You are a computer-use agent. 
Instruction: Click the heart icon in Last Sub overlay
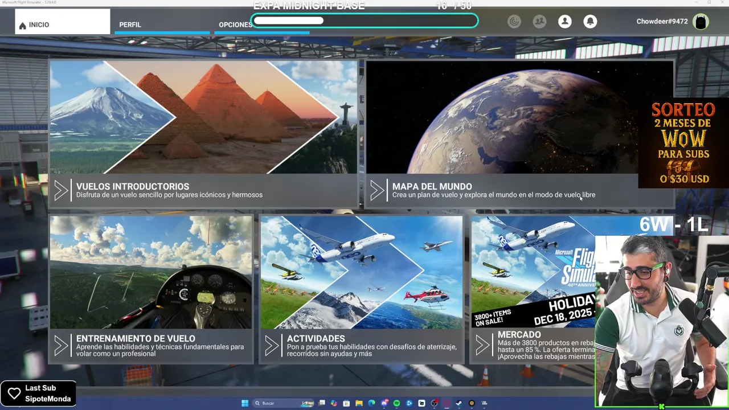[x=14, y=393]
